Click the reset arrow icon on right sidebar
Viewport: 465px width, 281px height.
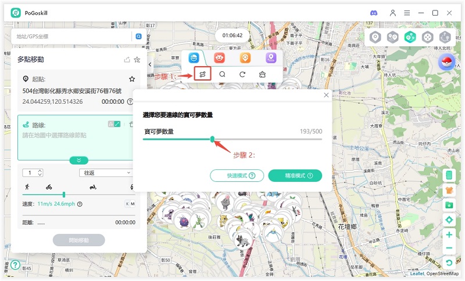(x=449, y=262)
